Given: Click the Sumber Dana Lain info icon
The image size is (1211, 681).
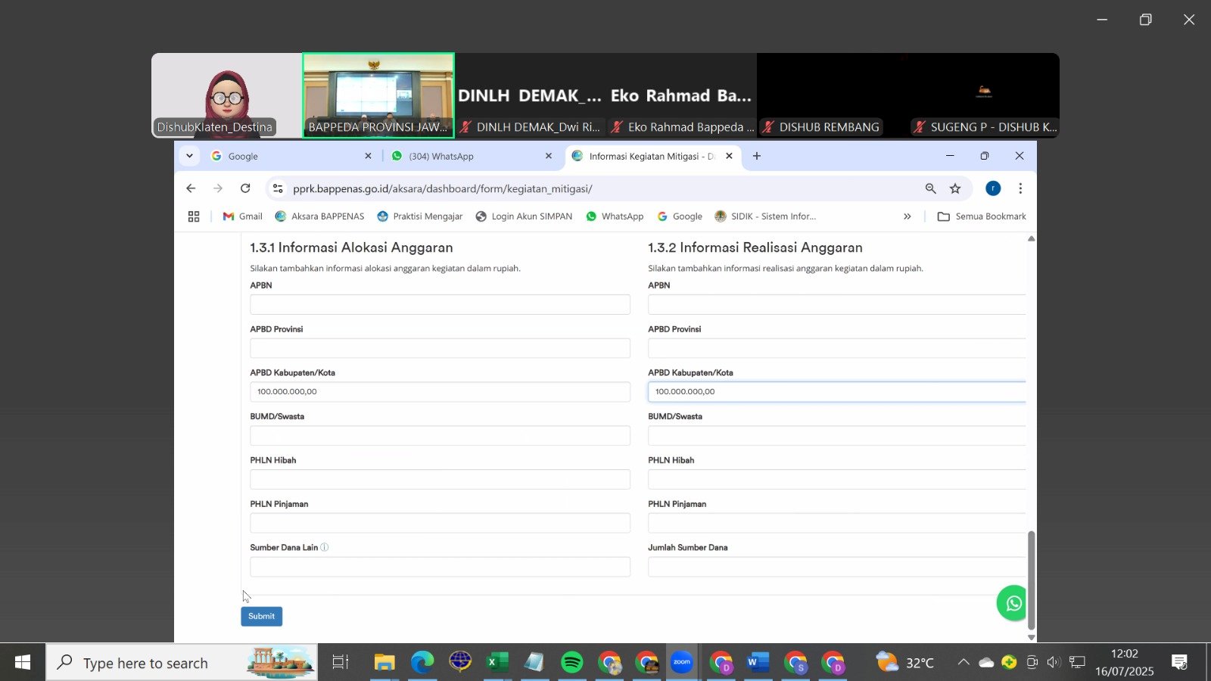Looking at the screenshot, I should pyautogui.click(x=325, y=547).
